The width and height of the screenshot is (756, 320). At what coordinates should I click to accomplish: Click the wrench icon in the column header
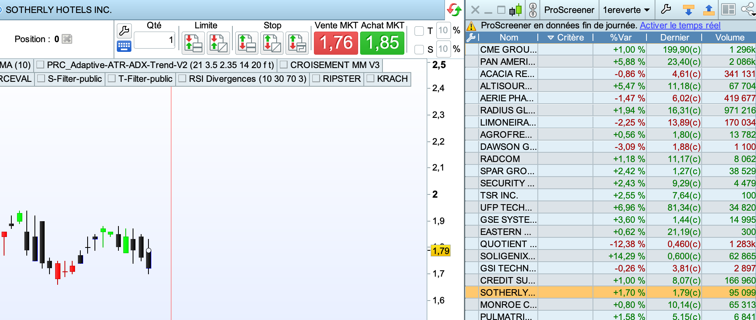click(x=471, y=38)
